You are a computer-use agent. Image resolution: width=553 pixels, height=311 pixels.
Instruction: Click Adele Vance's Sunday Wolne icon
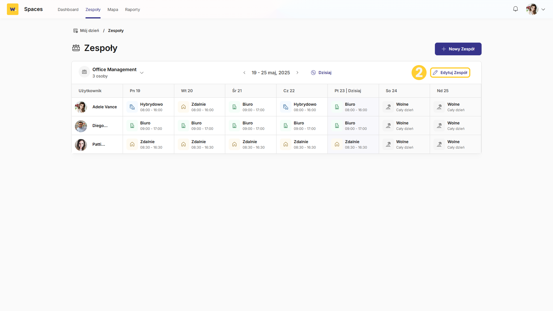pyautogui.click(x=439, y=107)
